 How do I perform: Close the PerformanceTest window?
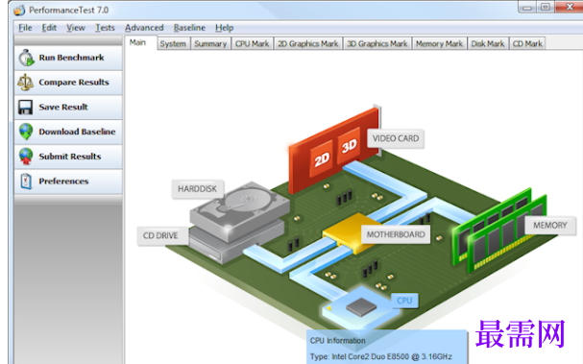[570, 8]
